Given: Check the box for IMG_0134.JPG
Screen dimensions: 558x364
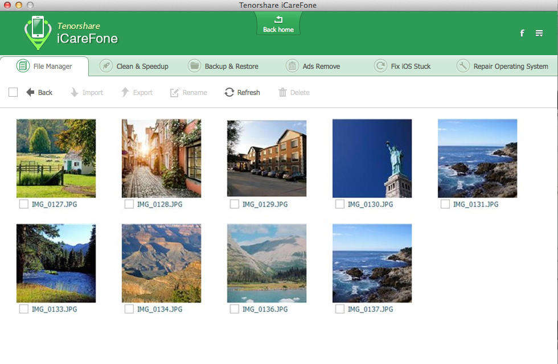Looking at the screenshot, I should (129, 309).
